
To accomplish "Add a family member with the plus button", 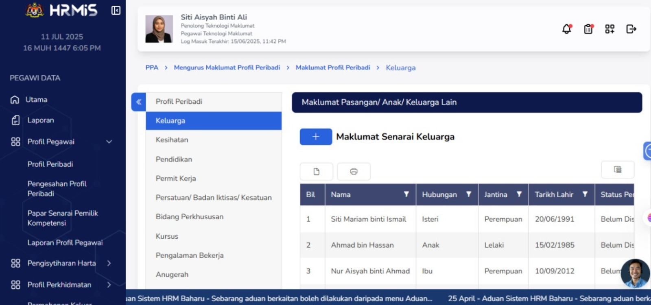I will [x=316, y=137].
